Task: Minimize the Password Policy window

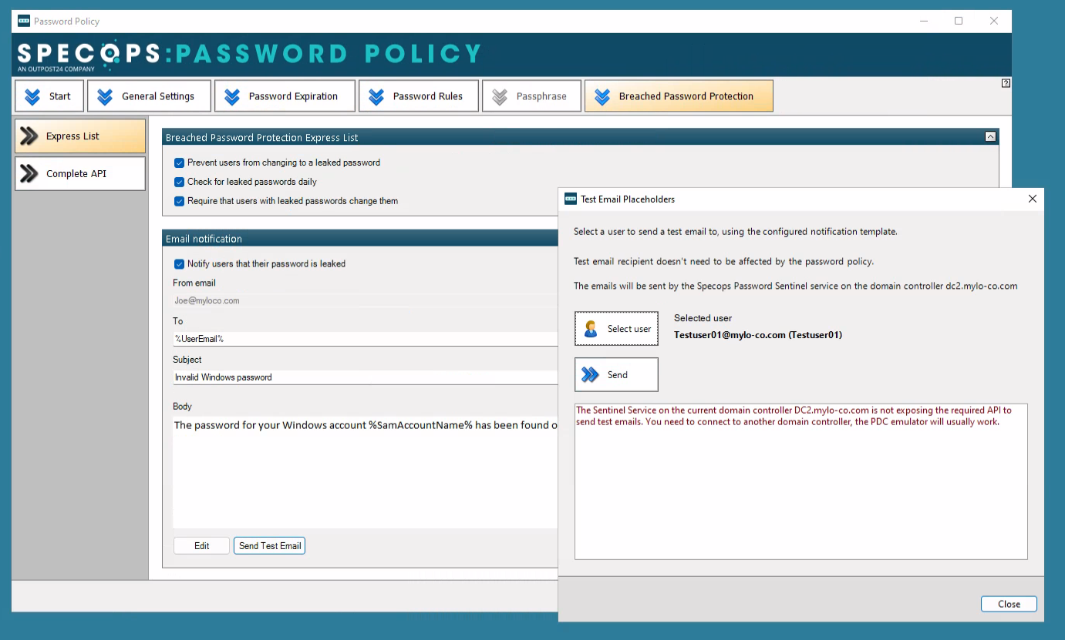Action: pos(923,21)
